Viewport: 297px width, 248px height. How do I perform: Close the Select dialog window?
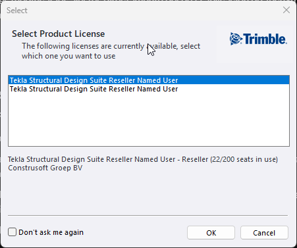click(x=286, y=10)
